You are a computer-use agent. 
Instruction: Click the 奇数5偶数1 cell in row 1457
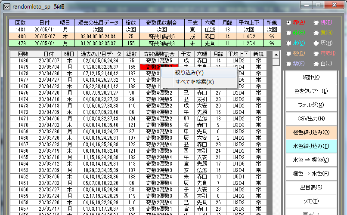tap(159, 209)
